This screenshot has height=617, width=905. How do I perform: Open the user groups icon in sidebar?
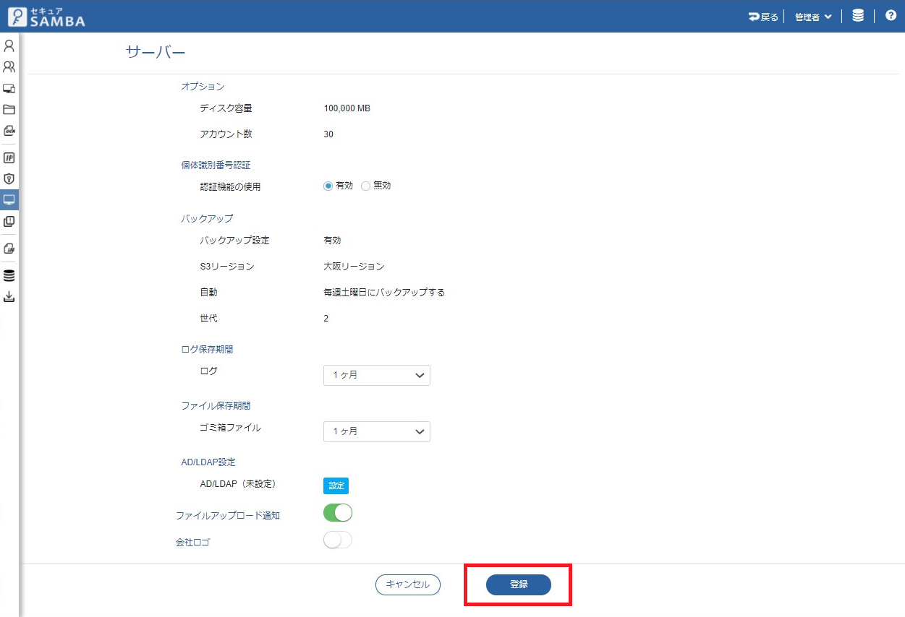(9, 67)
